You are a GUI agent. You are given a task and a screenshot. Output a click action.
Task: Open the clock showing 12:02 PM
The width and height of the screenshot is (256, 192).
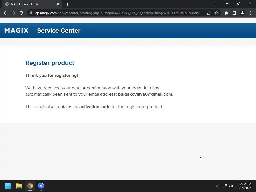pos(243,186)
